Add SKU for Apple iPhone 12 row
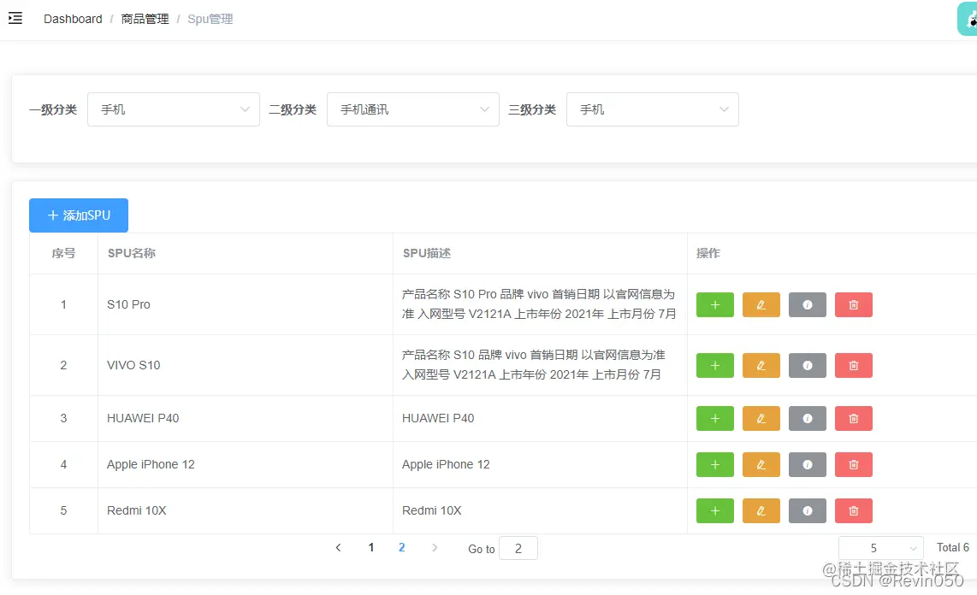 pos(714,464)
